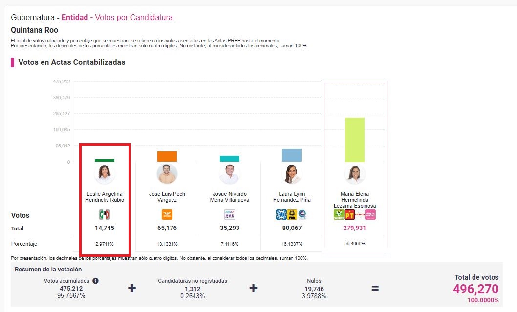Click the blue PAN party logo
Viewport: 517px width, 312px height.
coord(281,214)
